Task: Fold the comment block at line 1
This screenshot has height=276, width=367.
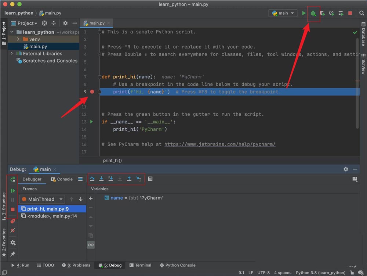Action: [99, 32]
